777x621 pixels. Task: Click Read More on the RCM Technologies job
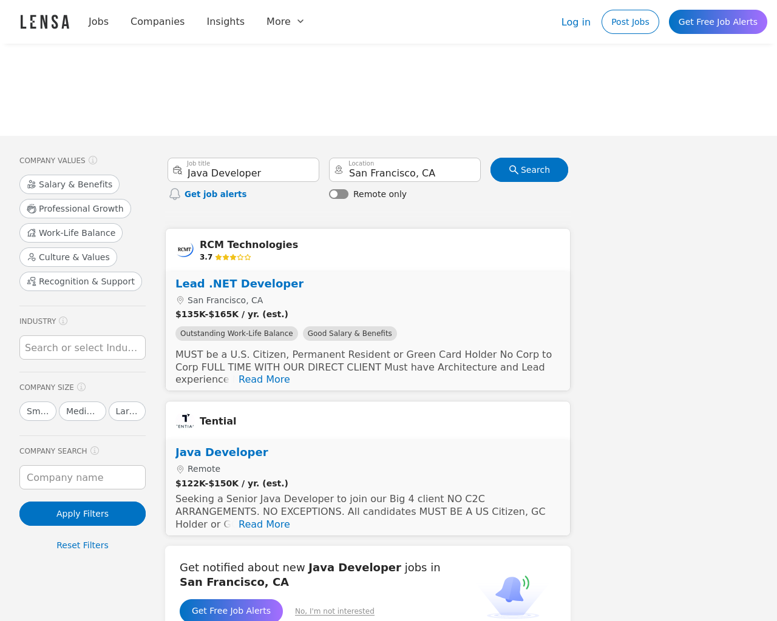pyautogui.click(x=264, y=379)
